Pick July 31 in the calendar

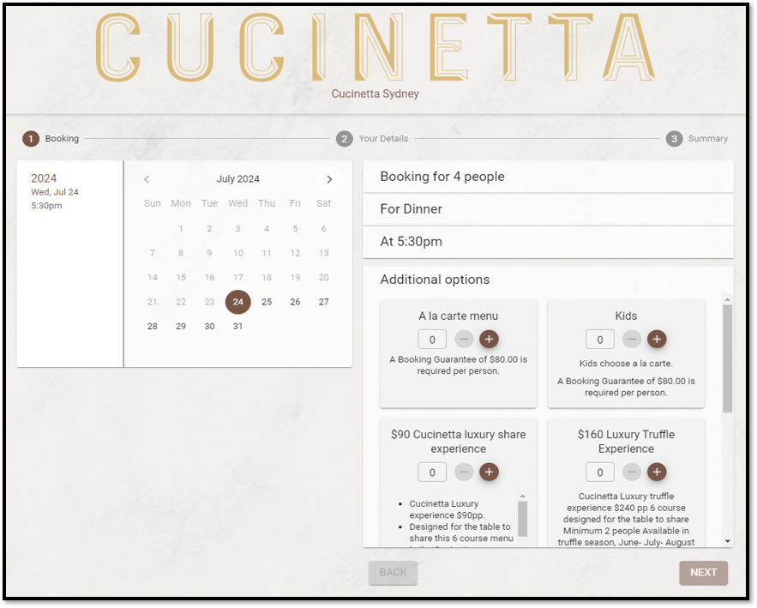pyautogui.click(x=238, y=327)
